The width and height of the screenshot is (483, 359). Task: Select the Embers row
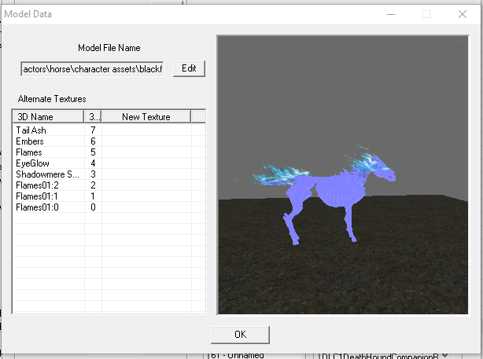109,141
